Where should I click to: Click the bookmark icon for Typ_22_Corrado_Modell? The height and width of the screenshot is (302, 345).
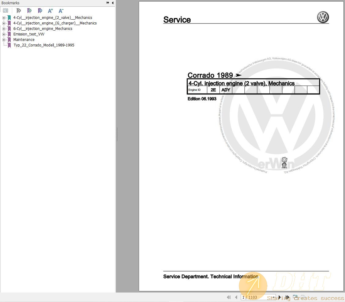pyautogui.click(x=9, y=45)
